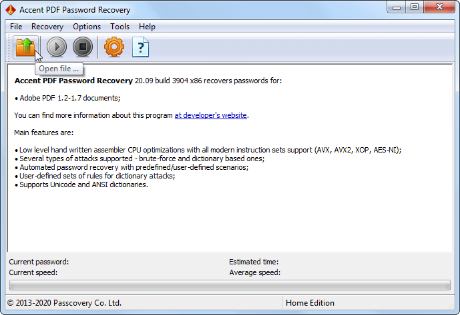Click the 'Average speed:' label
Viewport: 460px width, 315px height.
point(254,272)
